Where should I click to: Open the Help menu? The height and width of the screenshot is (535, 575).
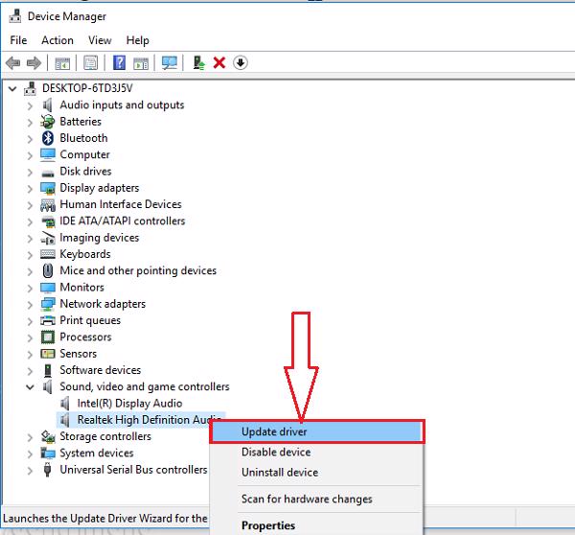click(x=137, y=40)
